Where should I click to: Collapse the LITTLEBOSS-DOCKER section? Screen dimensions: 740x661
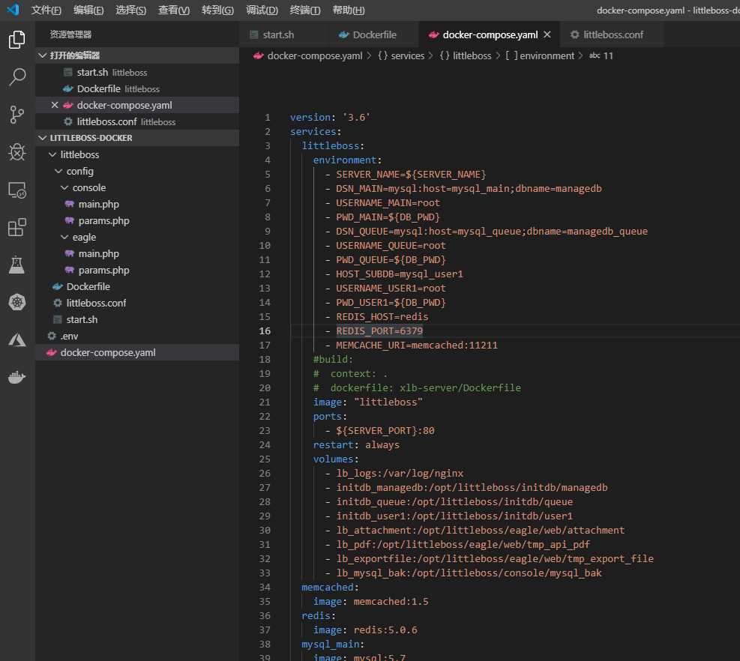(x=43, y=138)
